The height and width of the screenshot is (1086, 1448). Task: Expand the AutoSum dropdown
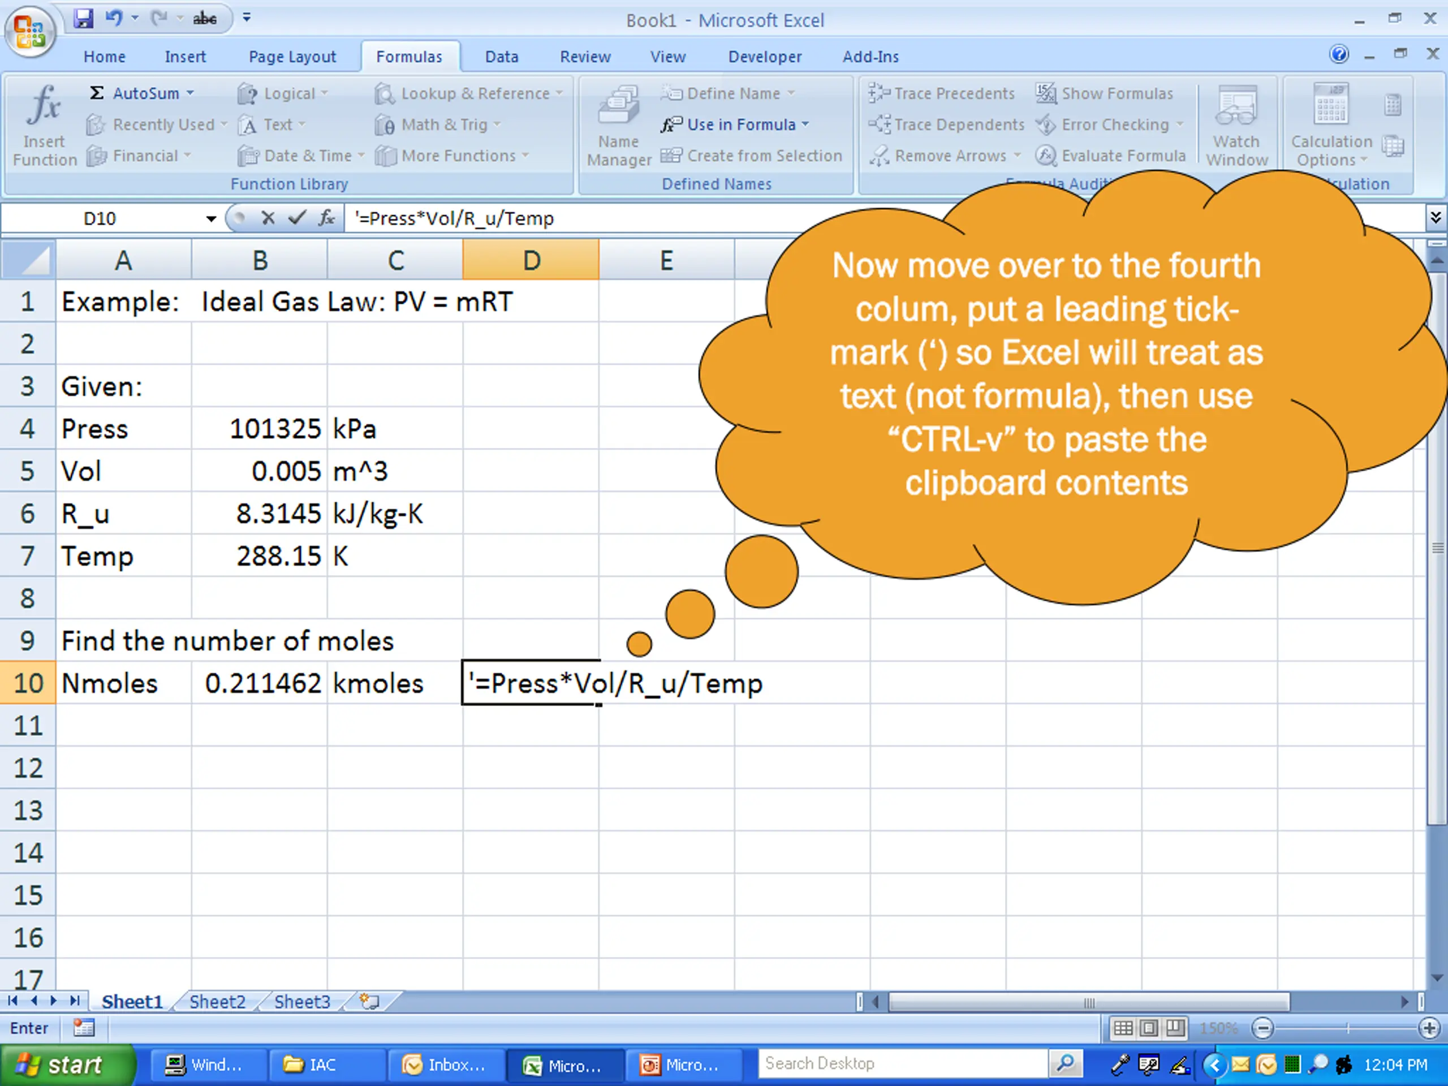(191, 93)
